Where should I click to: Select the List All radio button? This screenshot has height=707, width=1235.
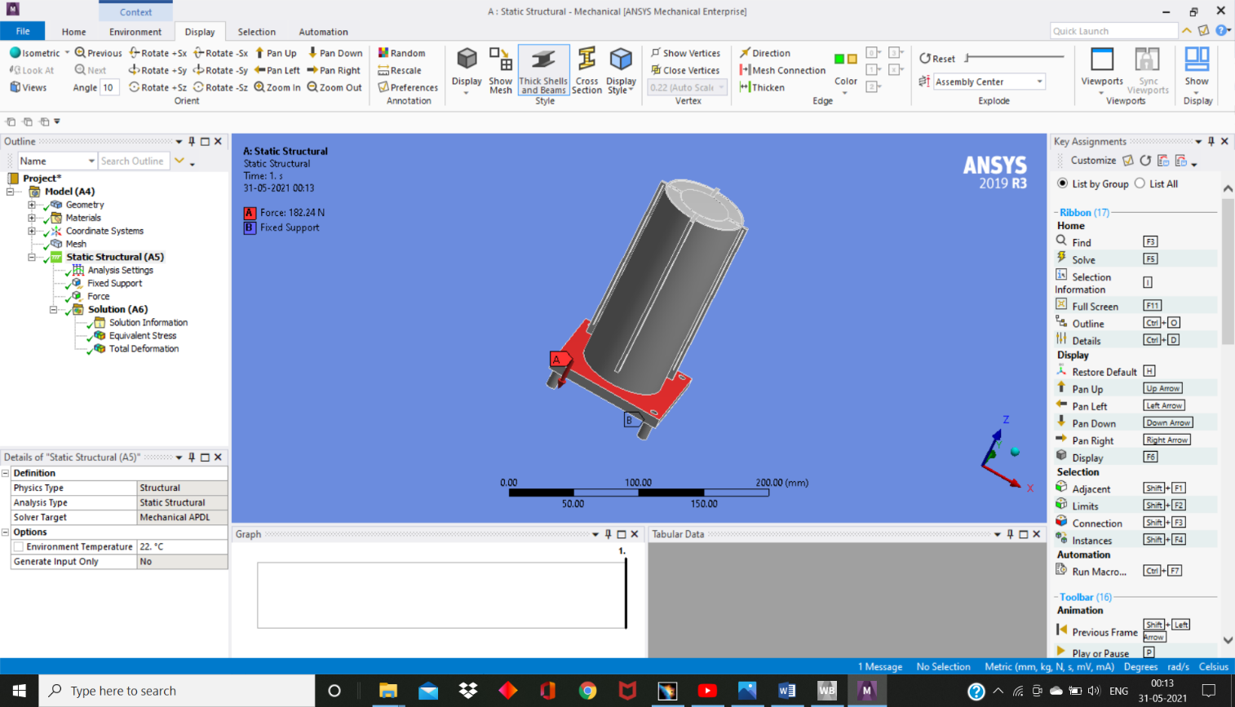point(1140,183)
